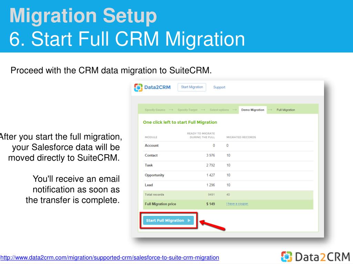Open the salesforce-to-suite-crm-migration URL link

110,257
